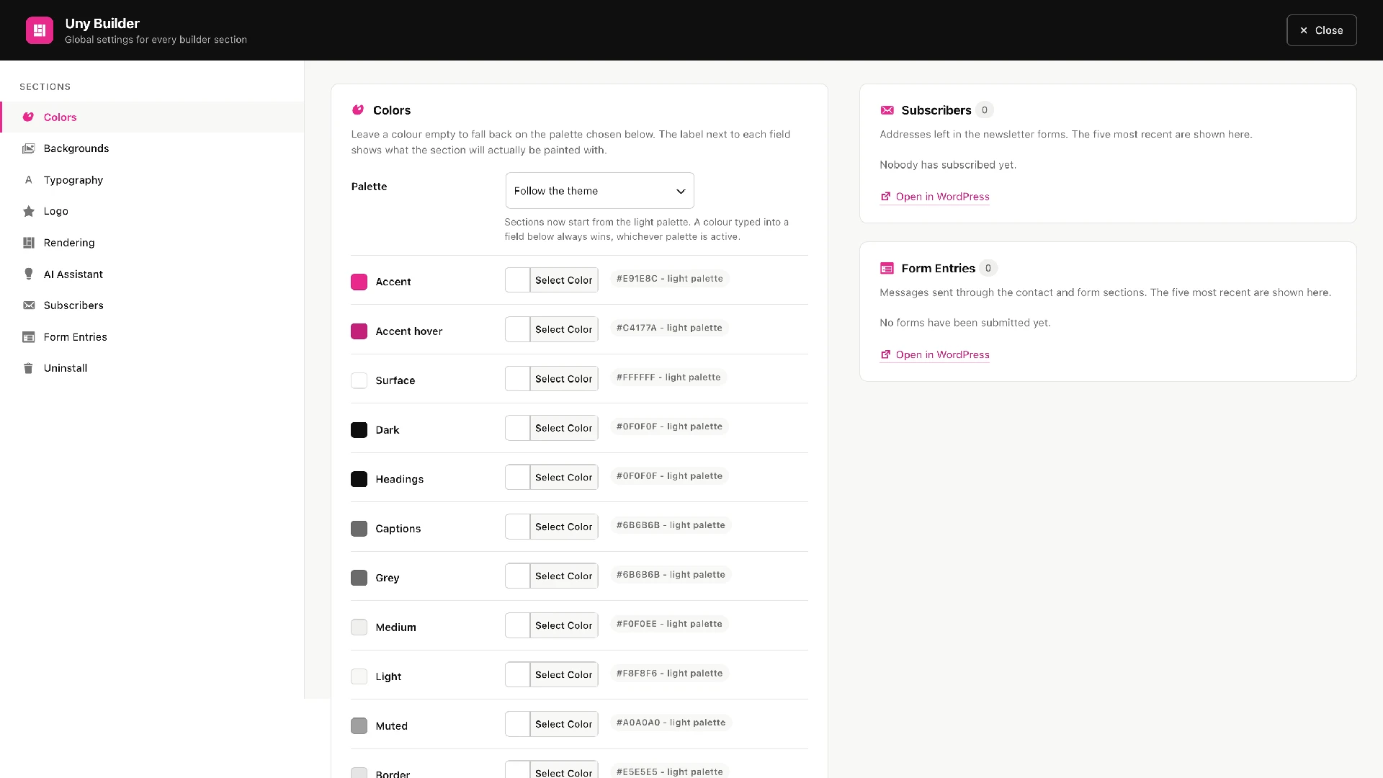Open the AI Assistant section
This screenshot has height=778, width=1383.
(x=152, y=274)
